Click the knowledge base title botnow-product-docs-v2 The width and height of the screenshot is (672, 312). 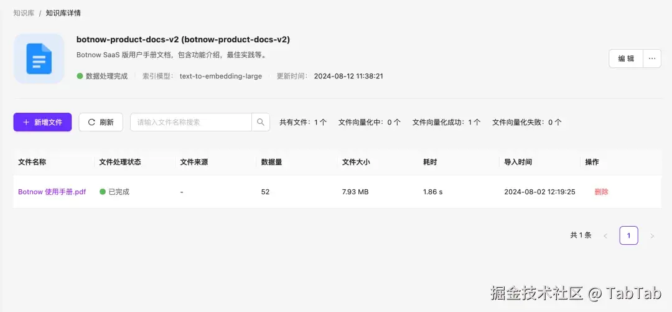pos(183,39)
